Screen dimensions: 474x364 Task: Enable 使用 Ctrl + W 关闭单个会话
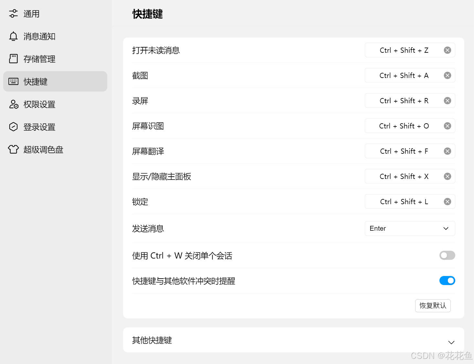click(447, 255)
